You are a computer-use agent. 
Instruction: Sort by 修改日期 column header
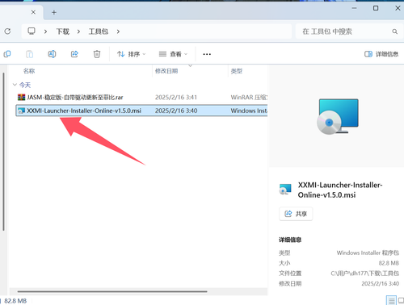pyautogui.click(x=166, y=71)
